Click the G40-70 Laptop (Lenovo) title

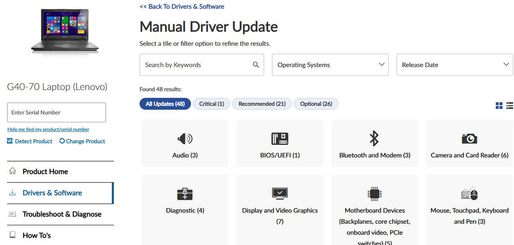coord(57,87)
